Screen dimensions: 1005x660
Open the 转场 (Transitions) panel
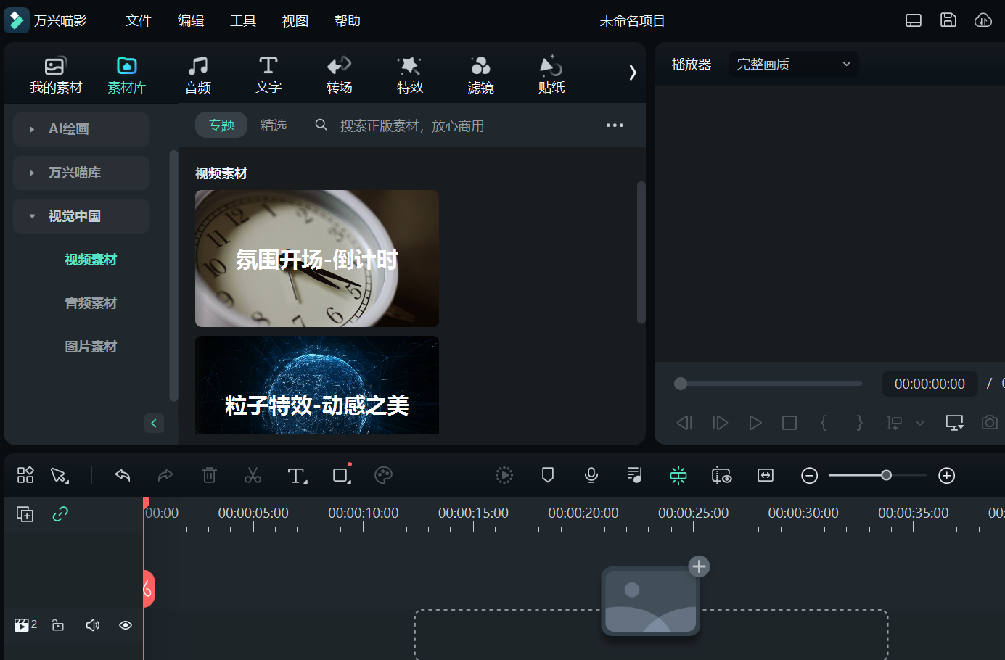339,73
